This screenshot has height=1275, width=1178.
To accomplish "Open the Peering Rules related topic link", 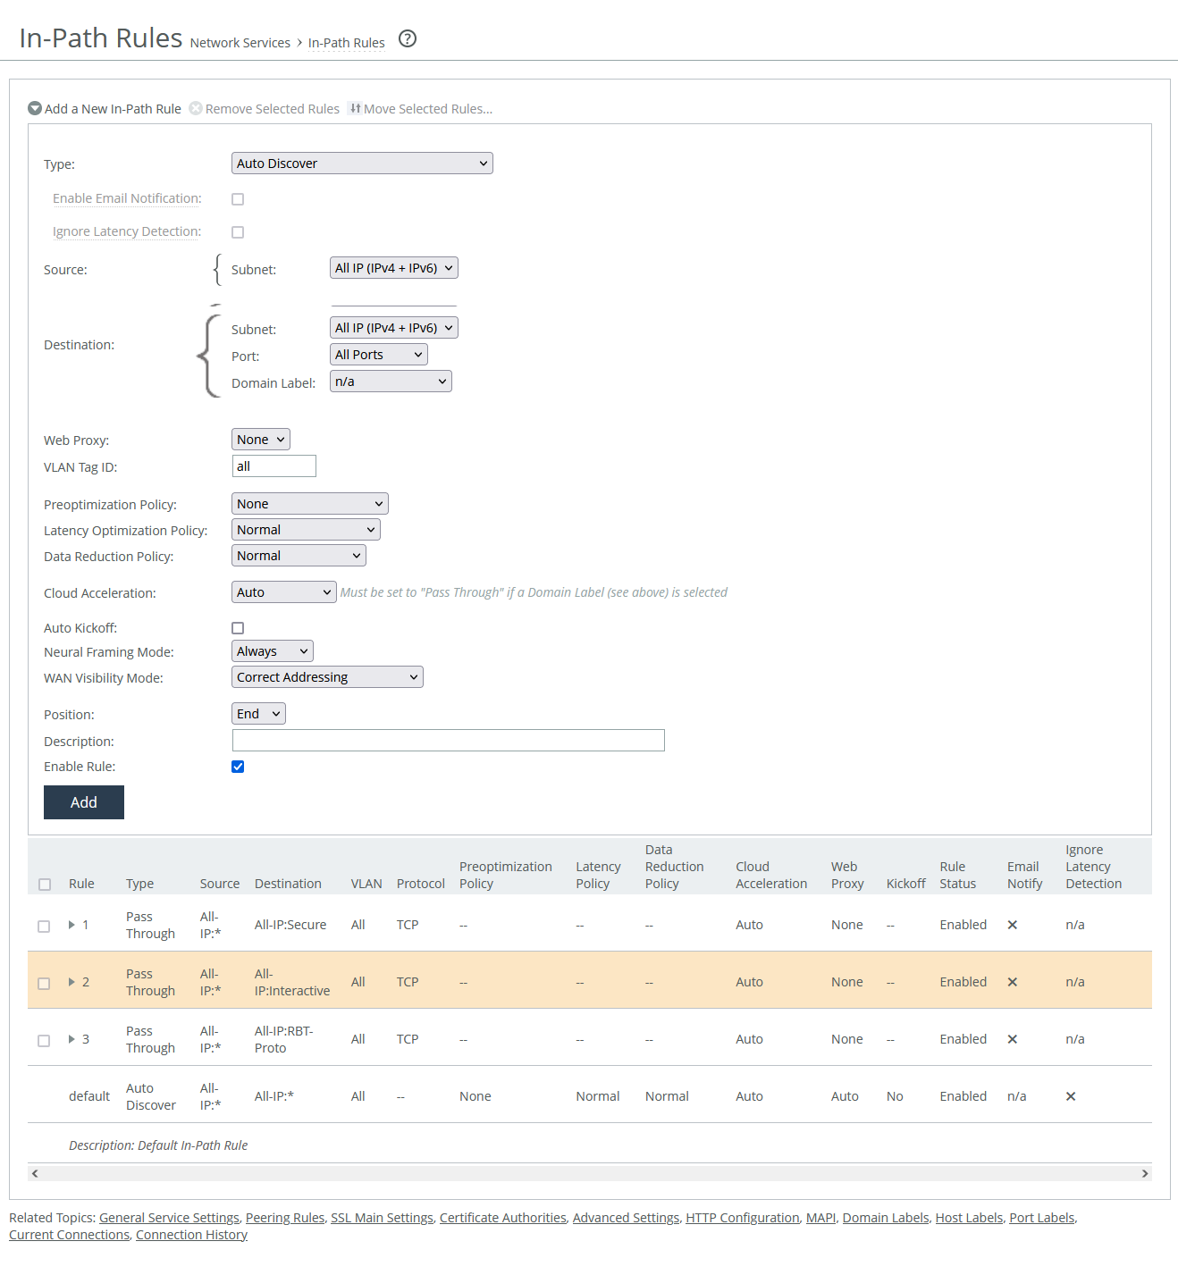I will (x=284, y=1218).
